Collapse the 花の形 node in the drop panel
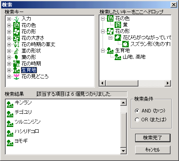This screenshot has height=161, width=179. pos(103,32)
